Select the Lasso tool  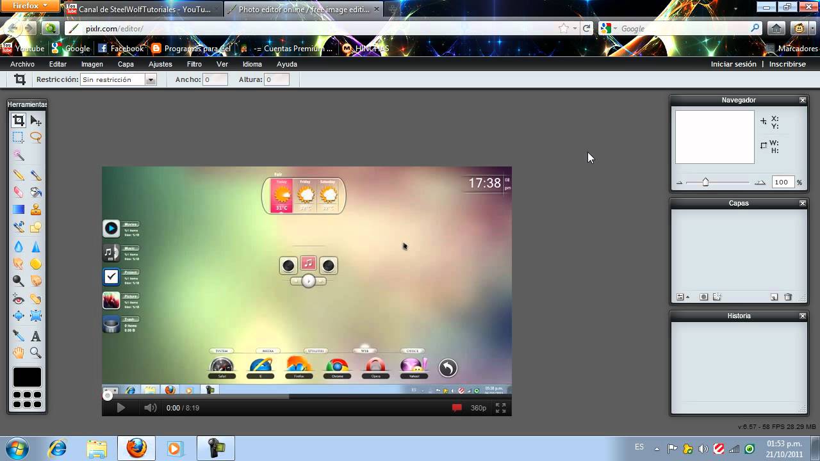(x=36, y=138)
